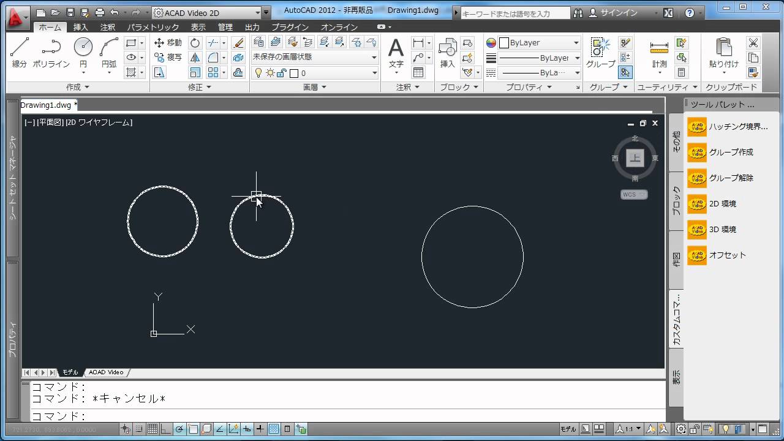Viewport: 784px width, 441px height.
Task: Select the 線分 (Line) tool
Action: point(20,53)
